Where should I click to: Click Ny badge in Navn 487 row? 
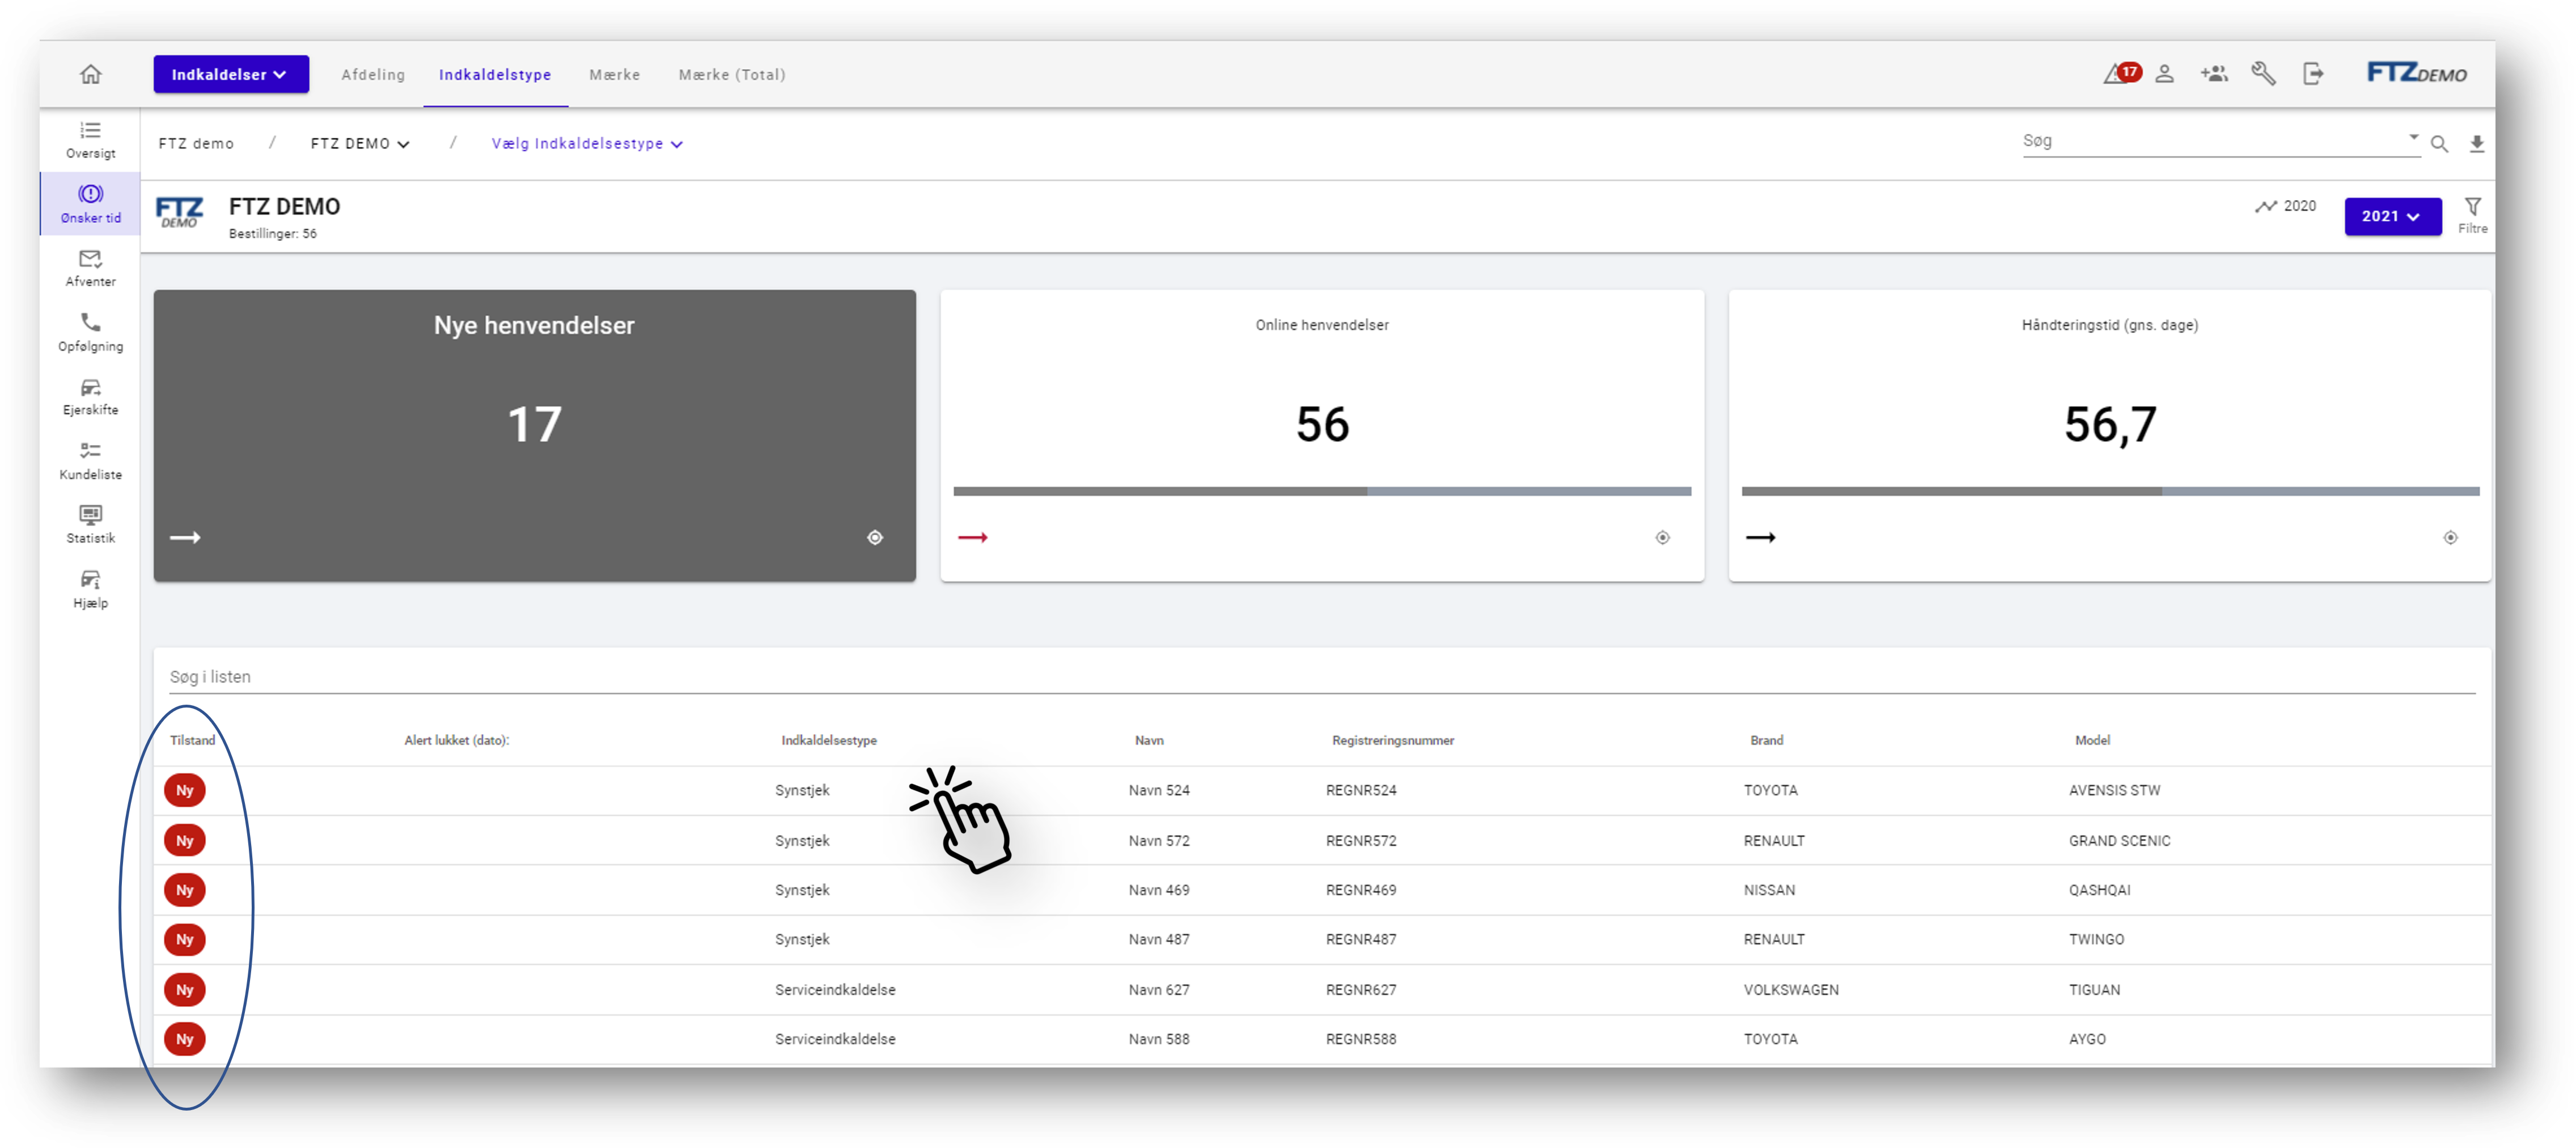click(185, 939)
